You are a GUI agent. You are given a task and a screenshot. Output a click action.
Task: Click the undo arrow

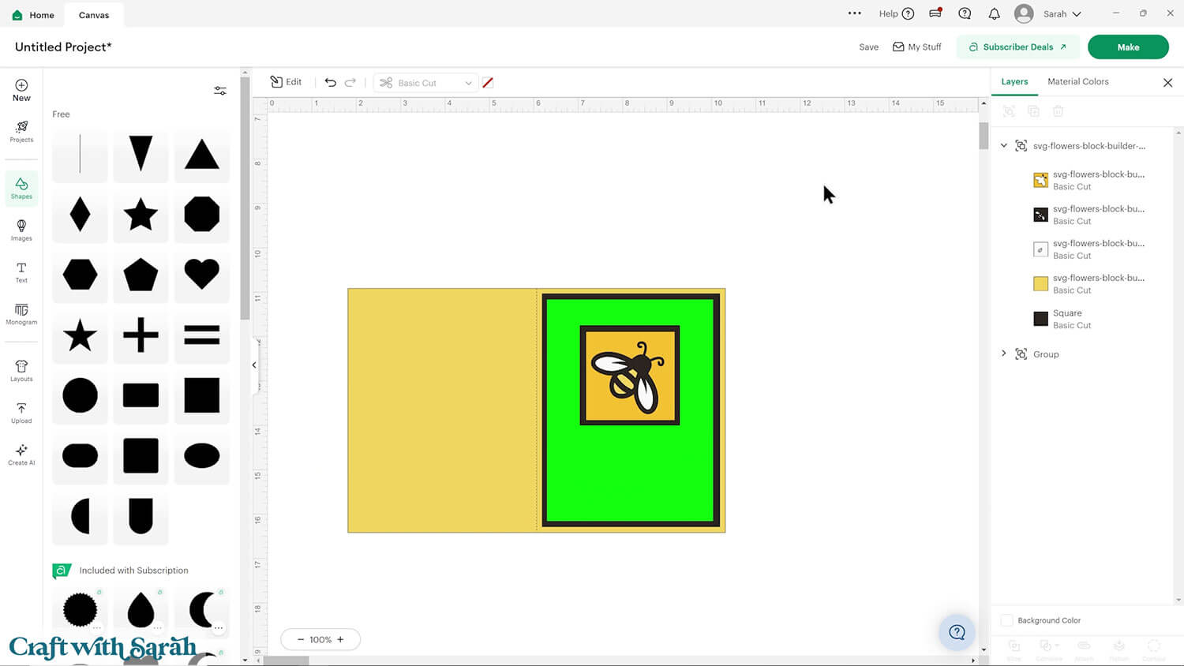click(x=331, y=83)
